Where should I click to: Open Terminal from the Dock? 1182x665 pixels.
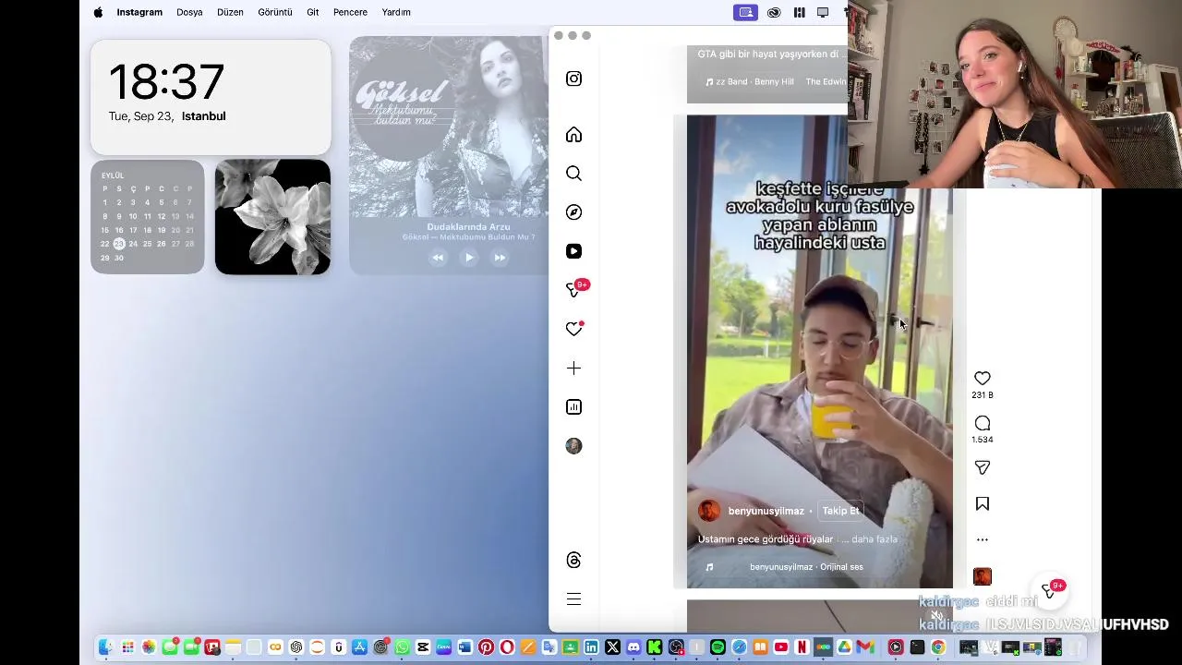tap(917, 647)
